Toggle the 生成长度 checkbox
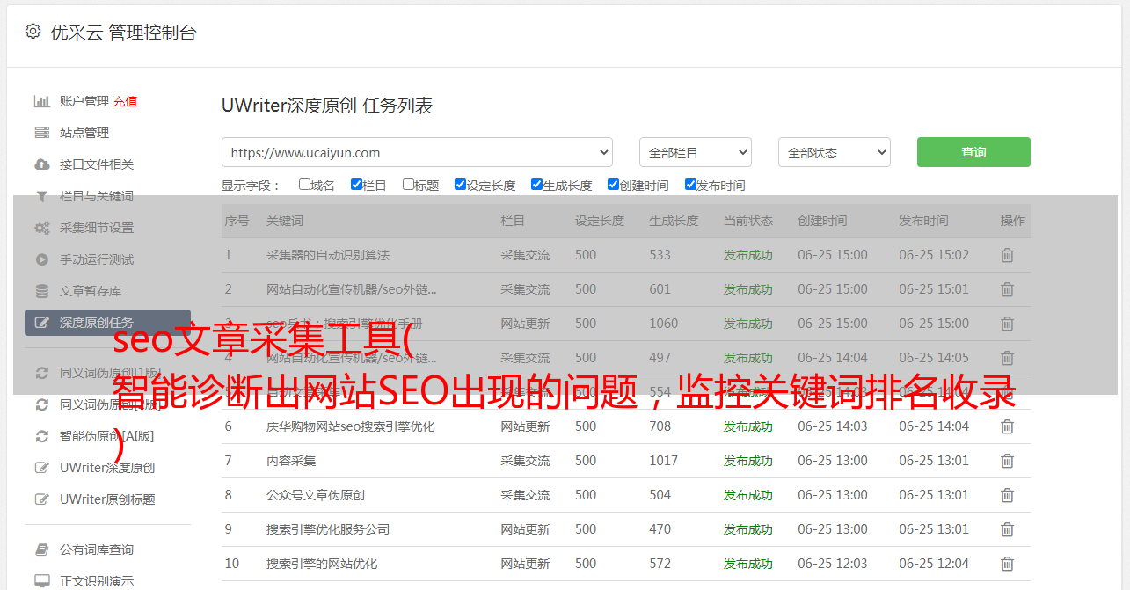Viewport: 1130px width, 590px height. tap(536, 185)
